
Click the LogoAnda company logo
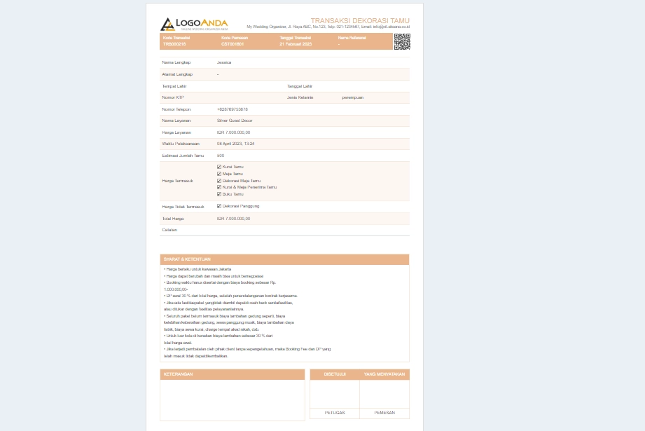click(x=194, y=24)
